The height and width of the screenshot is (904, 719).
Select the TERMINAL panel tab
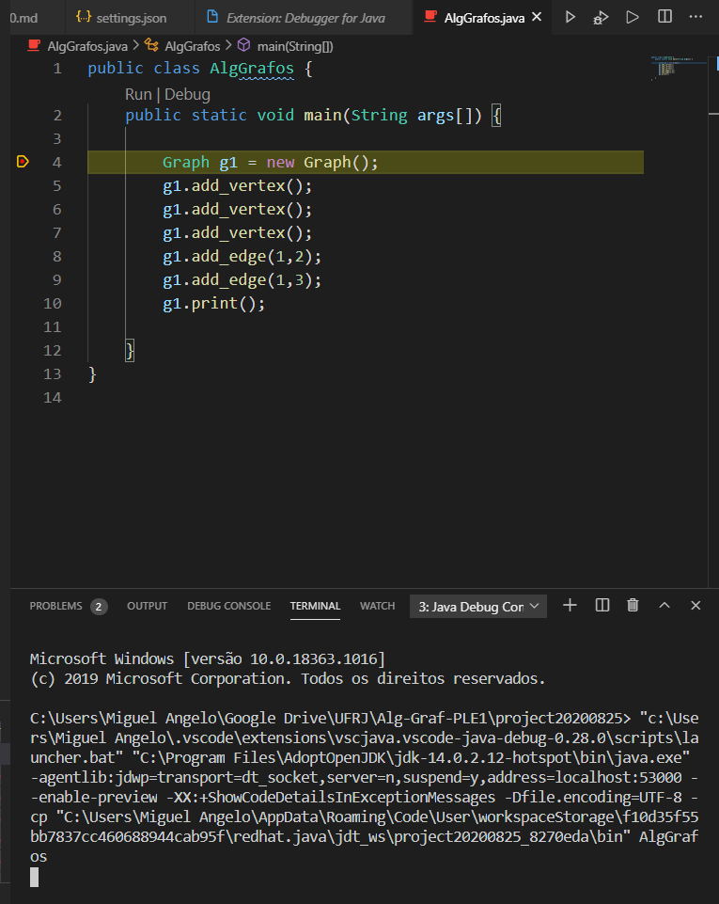[315, 606]
